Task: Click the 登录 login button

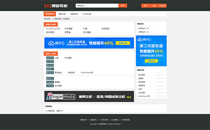Action: [x=145, y=6]
